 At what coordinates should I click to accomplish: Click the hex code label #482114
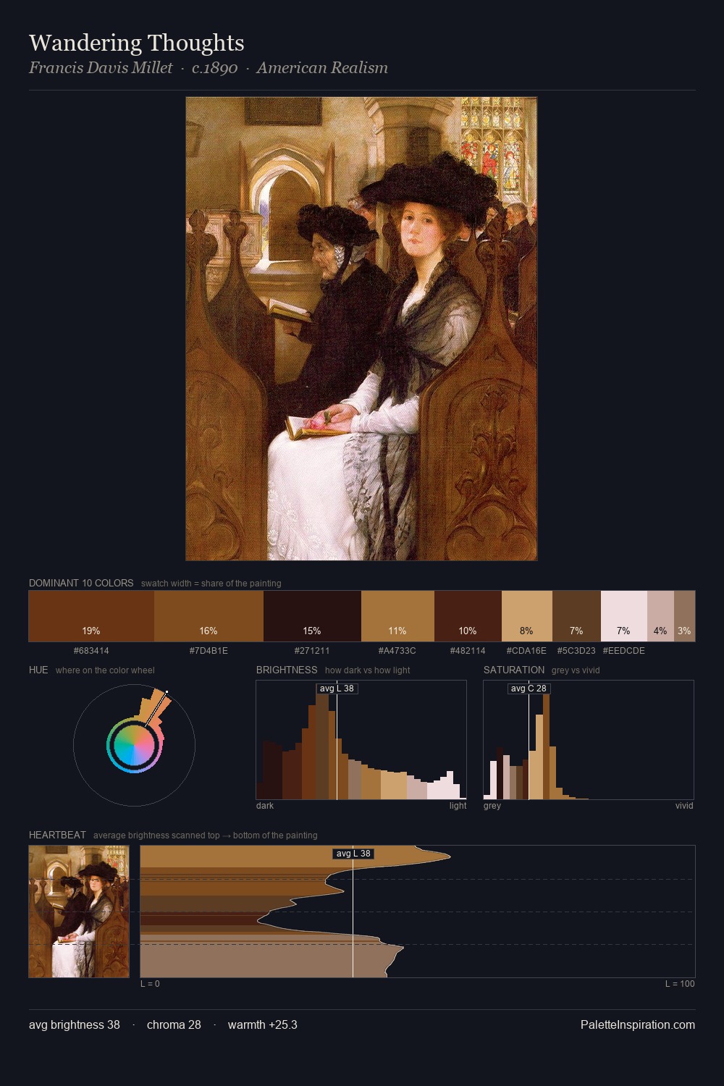[x=468, y=651]
